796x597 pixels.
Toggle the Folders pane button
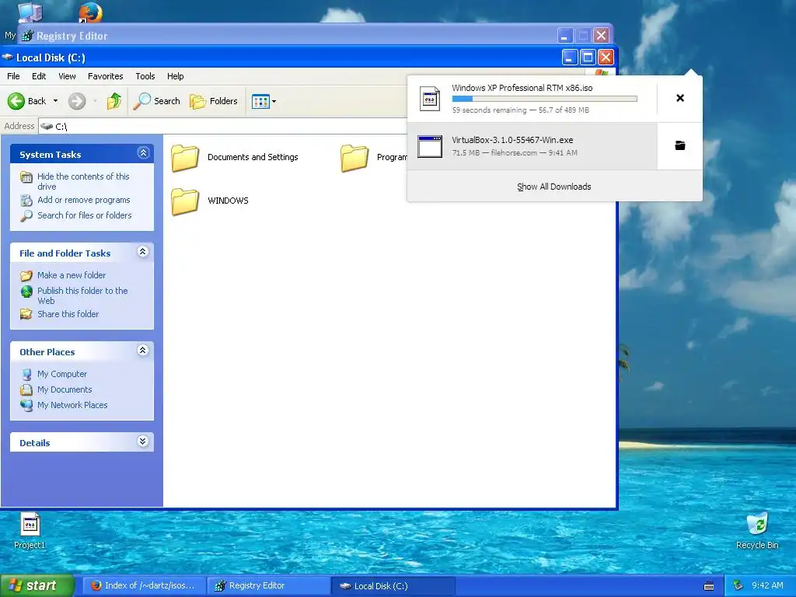click(x=214, y=101)
